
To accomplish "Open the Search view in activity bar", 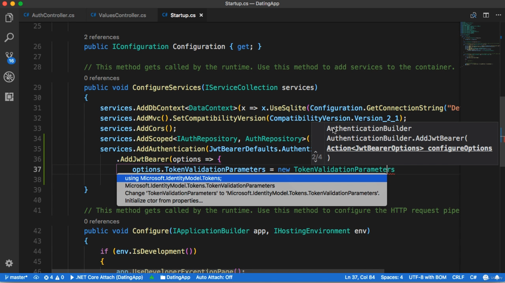I will 9,37.
